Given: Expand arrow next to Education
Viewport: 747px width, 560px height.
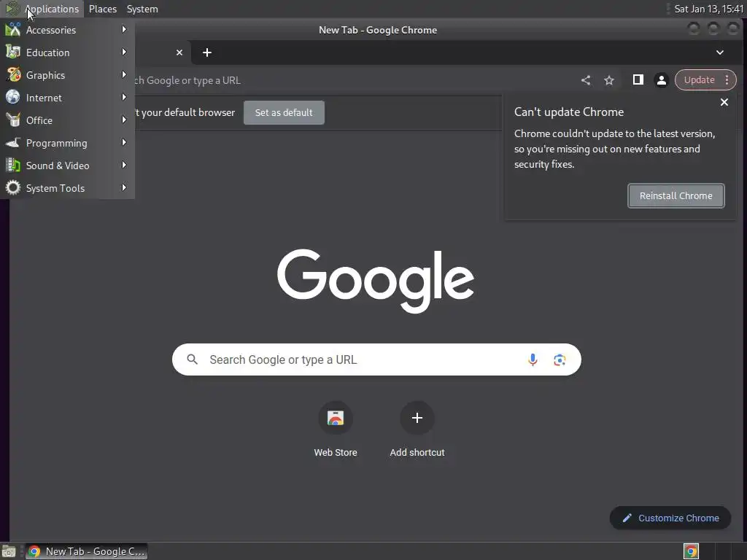Looking at the screenshot, I should pyautogui.click(x=124, y=52).
